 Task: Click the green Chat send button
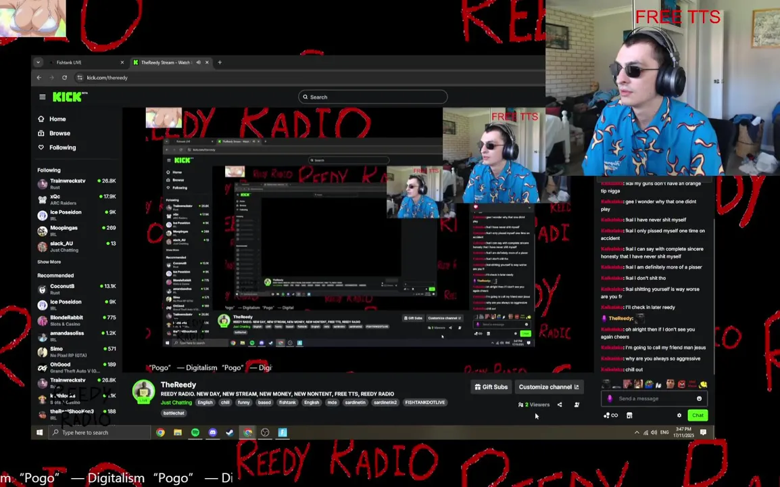698,415
